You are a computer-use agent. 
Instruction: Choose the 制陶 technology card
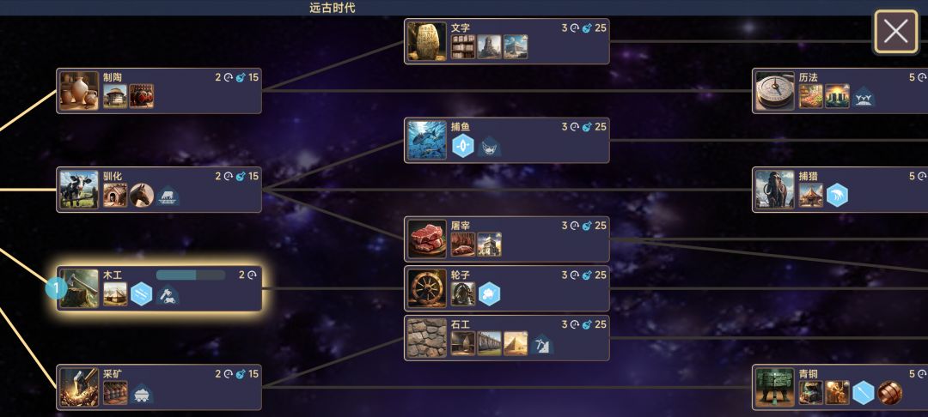point(159,91)
